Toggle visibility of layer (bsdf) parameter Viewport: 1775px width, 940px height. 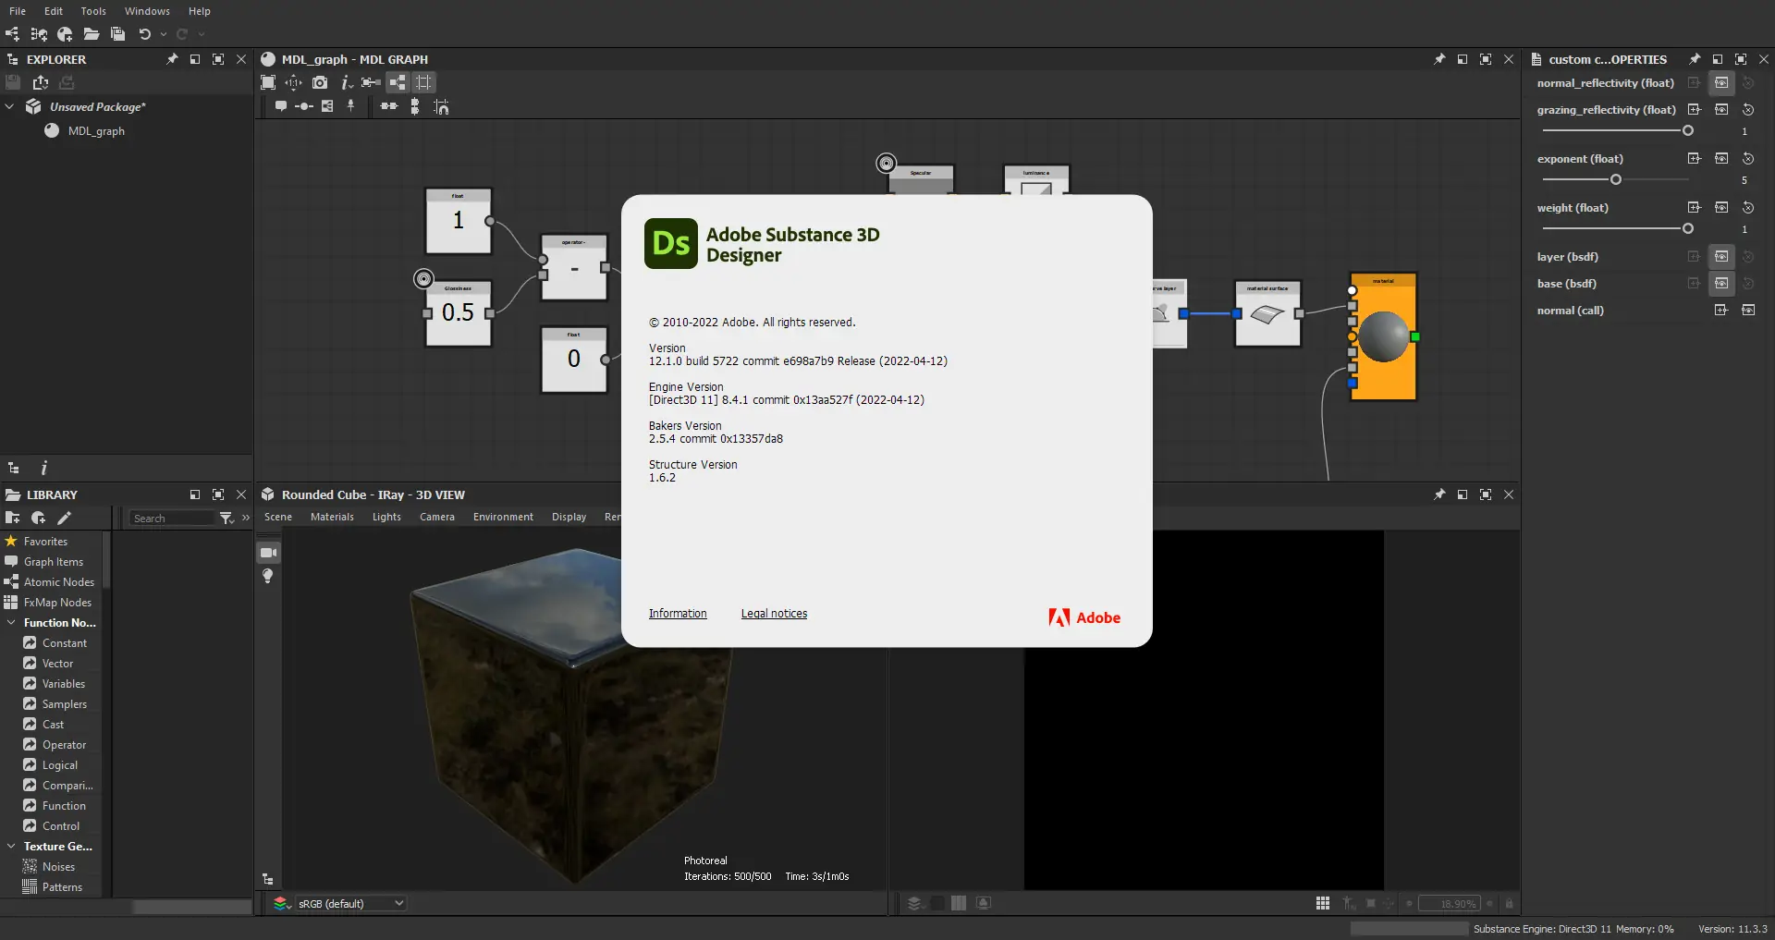1721,256
